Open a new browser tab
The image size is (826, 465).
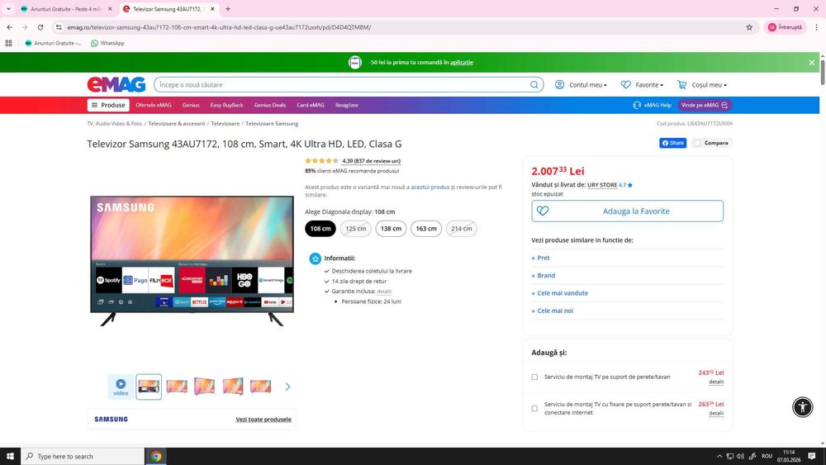(228, 9)
